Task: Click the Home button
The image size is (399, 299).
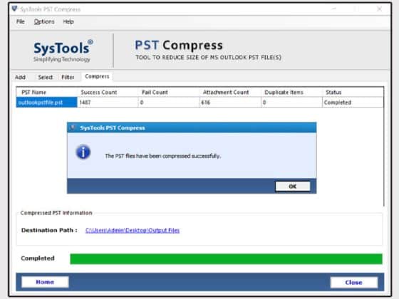Action: [x=45, y=282]
